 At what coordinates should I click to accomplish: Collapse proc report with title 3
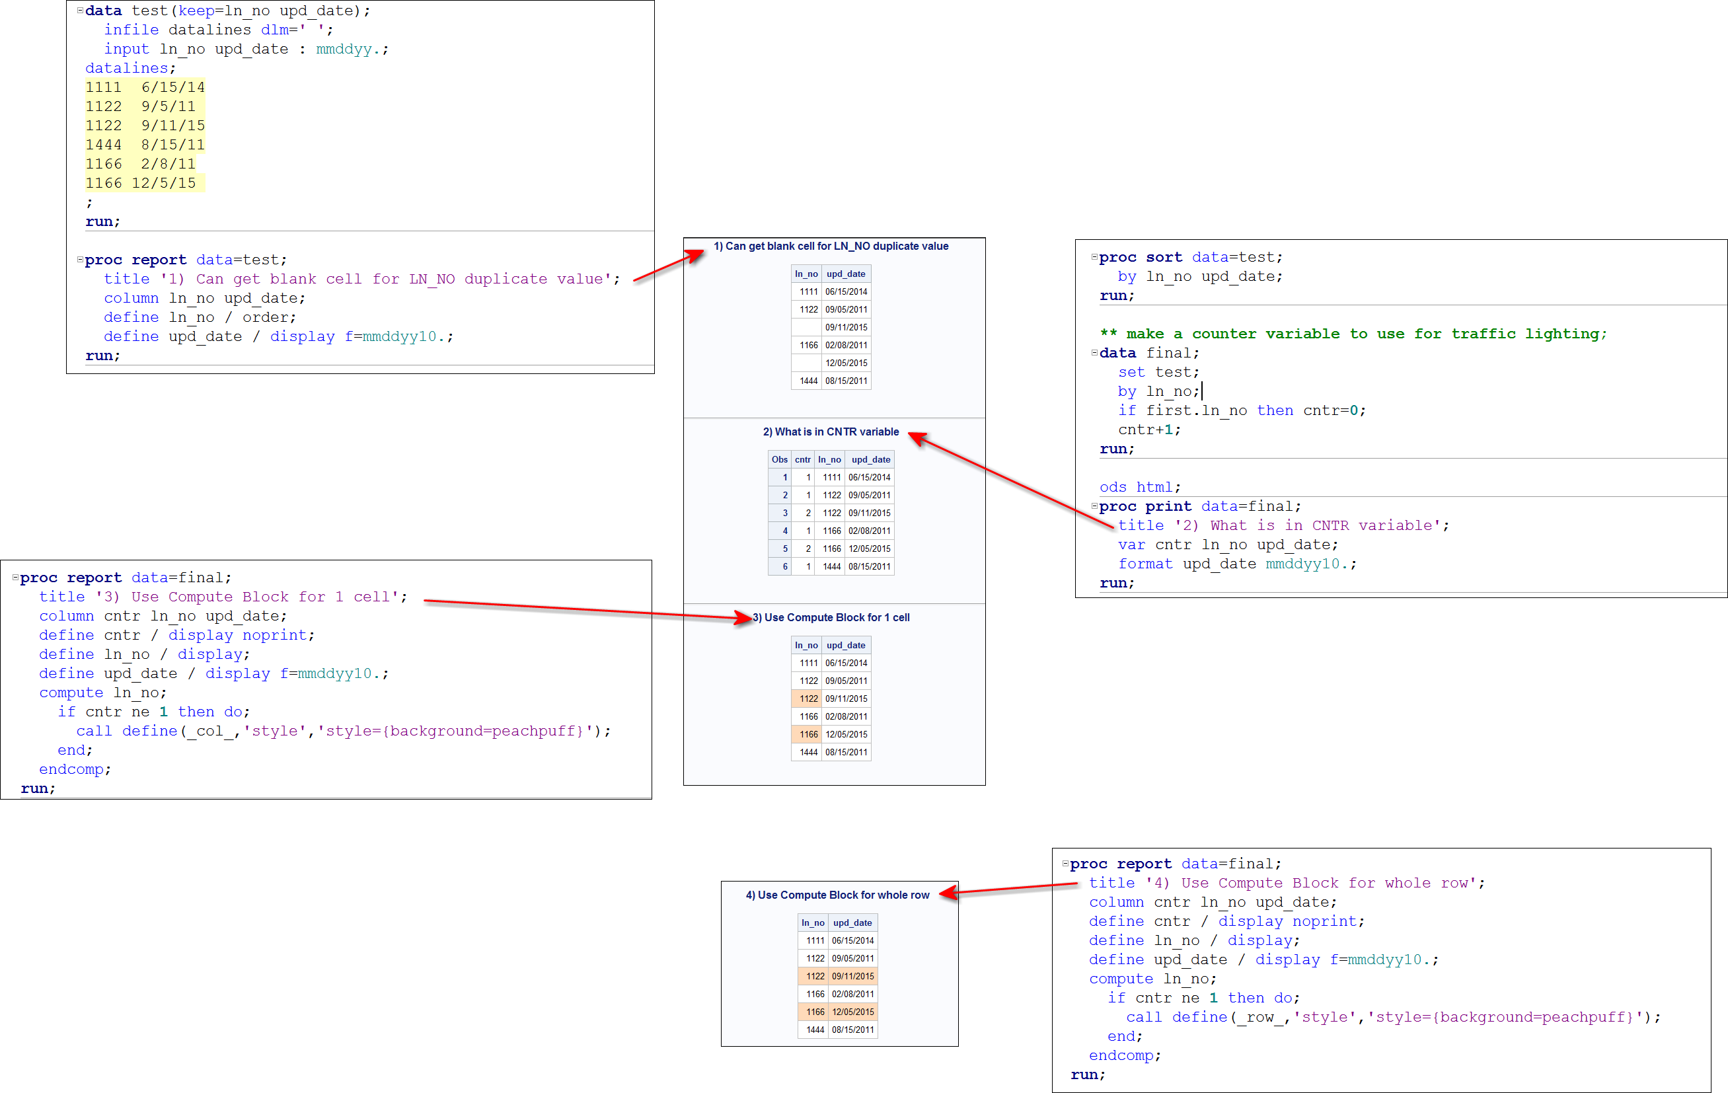click(x=15, y=577)
